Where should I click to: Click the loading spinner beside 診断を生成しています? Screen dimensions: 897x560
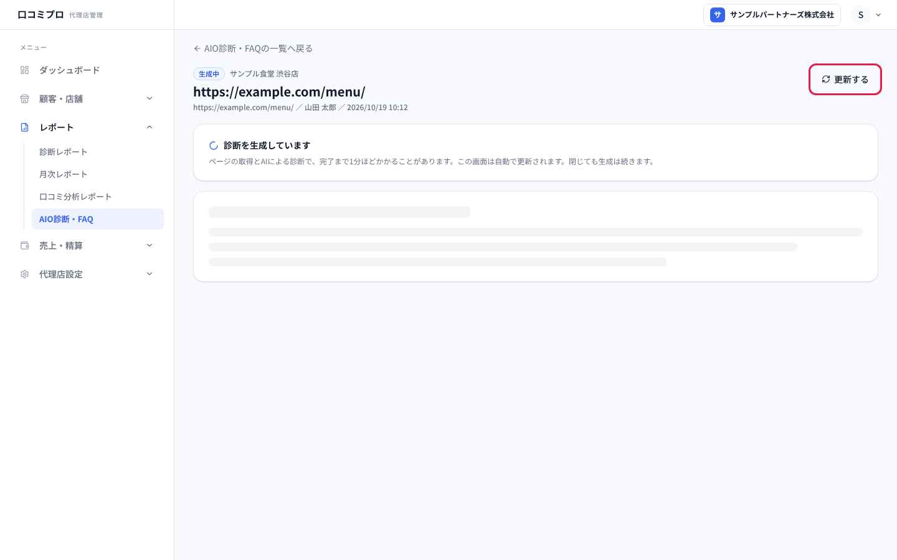point(214,146)
